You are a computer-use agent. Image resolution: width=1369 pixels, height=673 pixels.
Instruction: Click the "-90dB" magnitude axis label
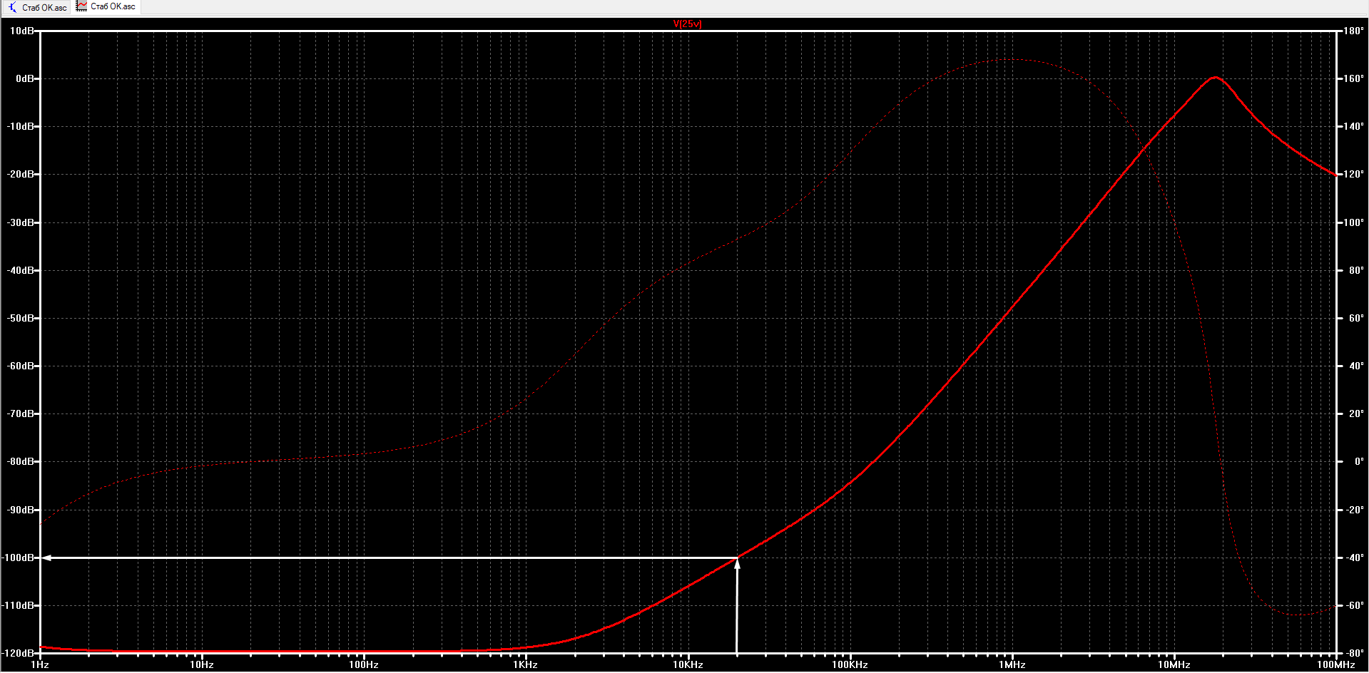click(x=20, y=510)
